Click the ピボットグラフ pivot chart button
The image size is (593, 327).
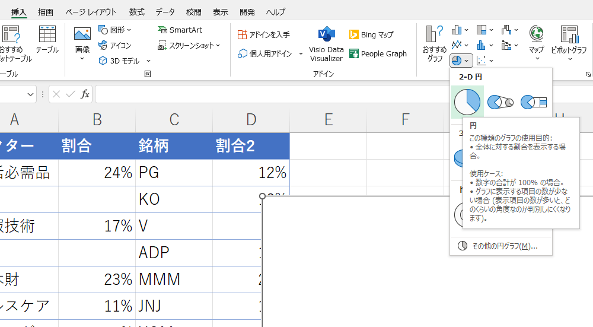tap(569, 43)
